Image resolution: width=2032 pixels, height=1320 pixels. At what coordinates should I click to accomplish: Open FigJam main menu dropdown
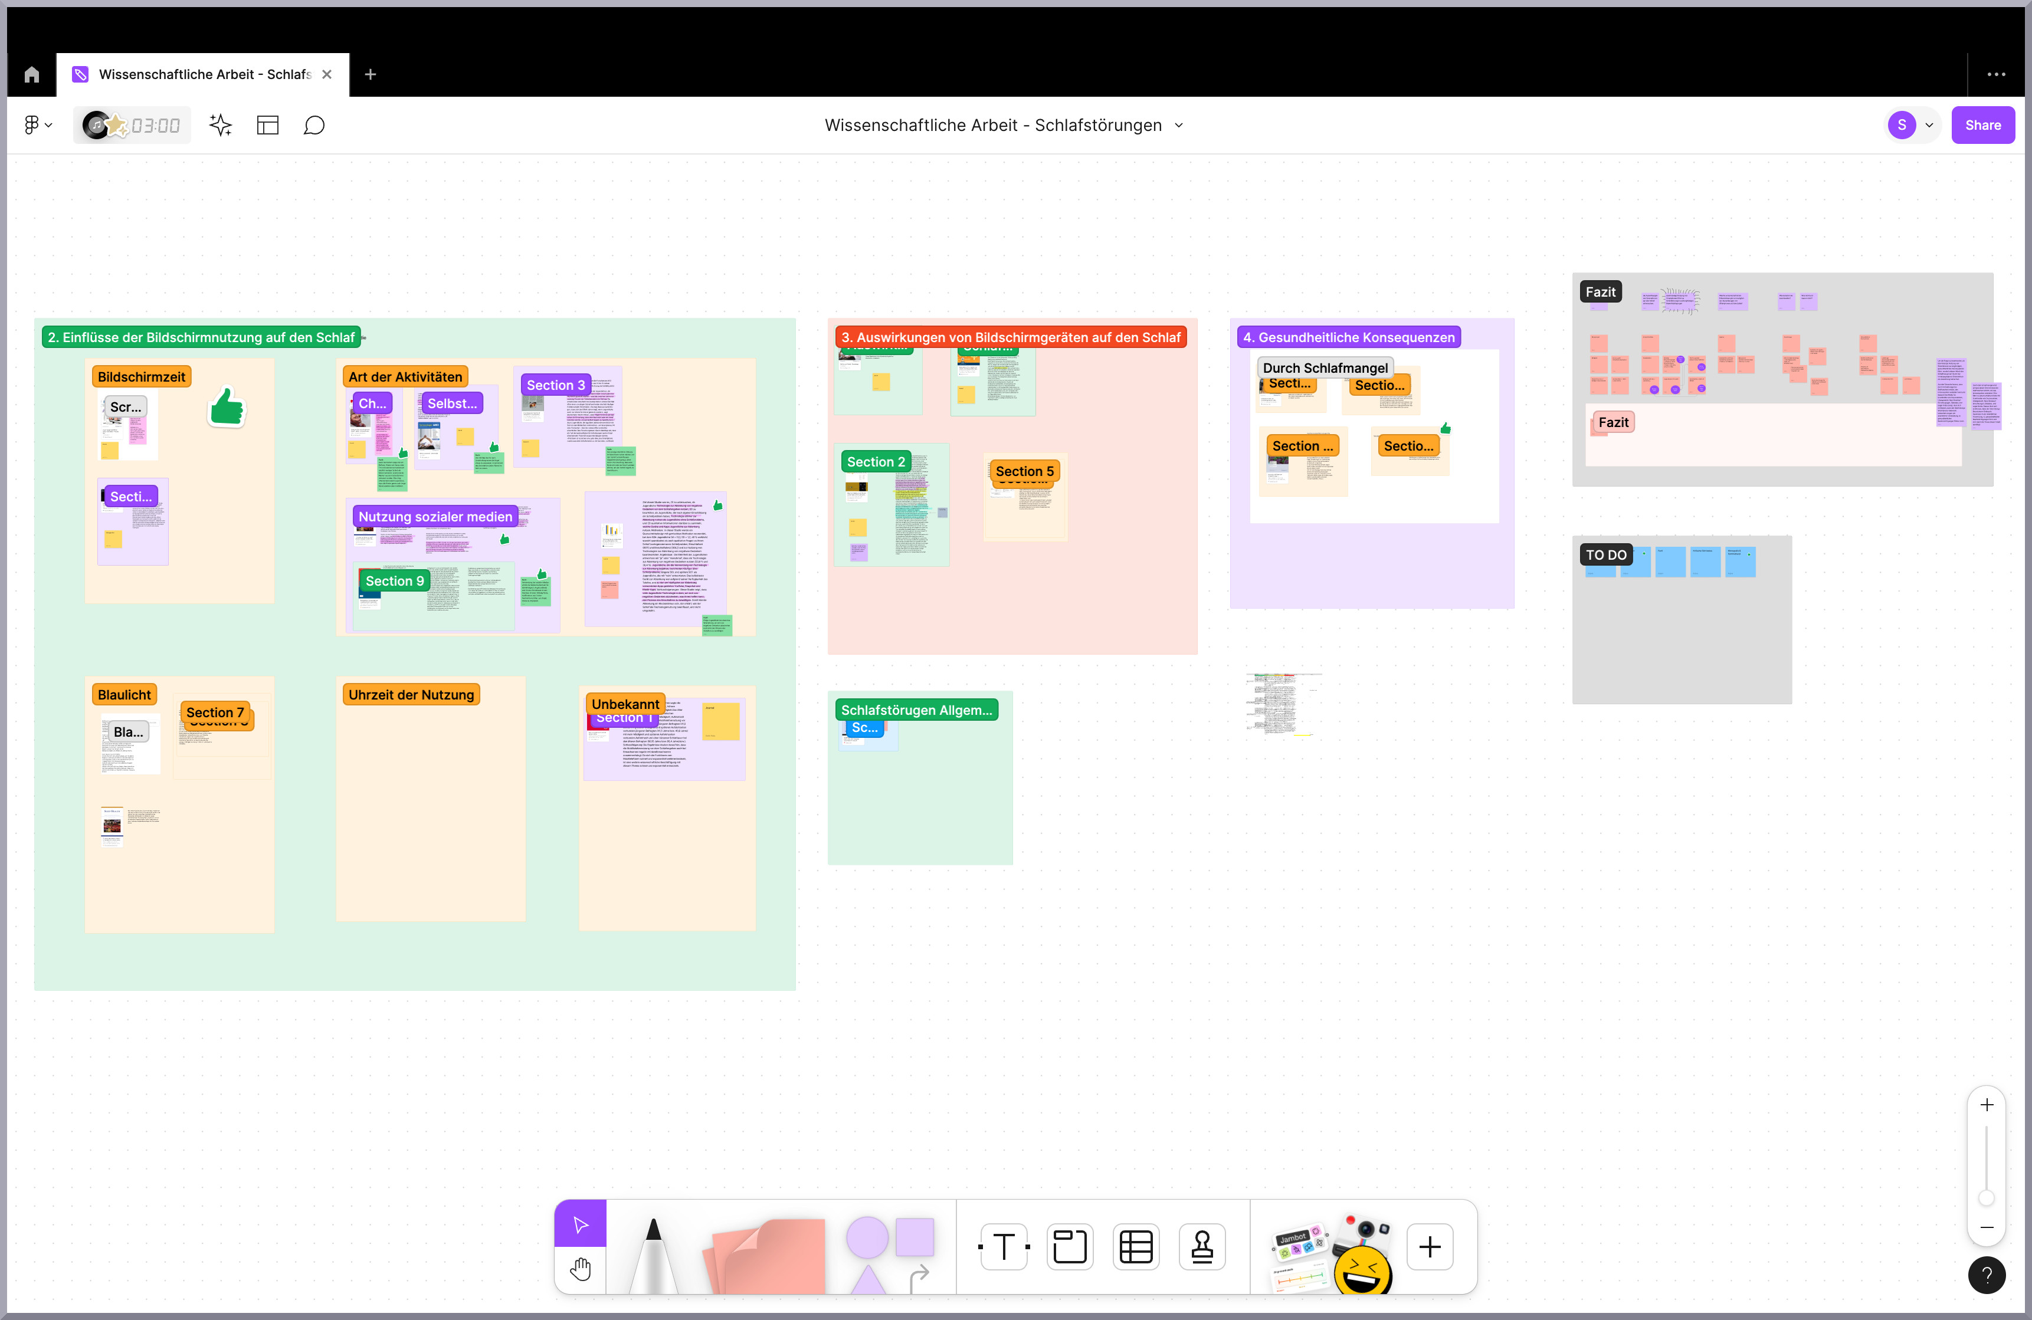coord(38,126)
